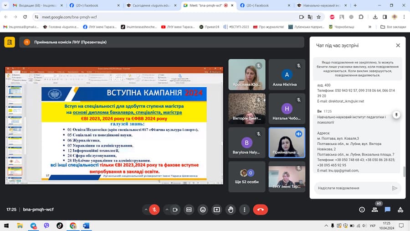The height and width of the screenshot is (231, 410).
Task: Show hidden system tray icons
Action: tap(326, 226)
